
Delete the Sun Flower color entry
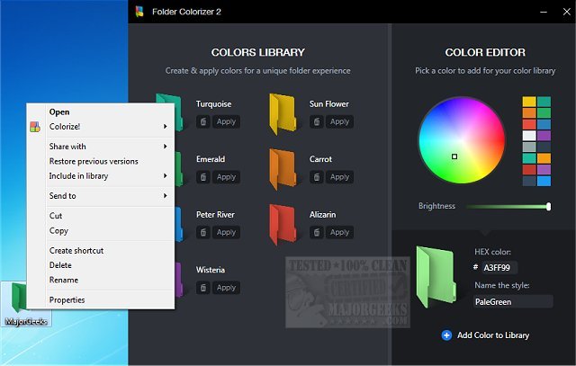click(x=317, y=121)
